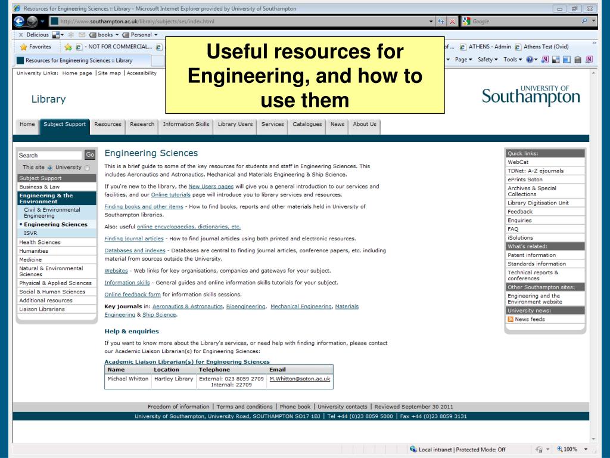Screen dimensions: 610x458
Task: Click the 'Resources for Engineering Sciences' browser tab
Action: coord(82,60)
